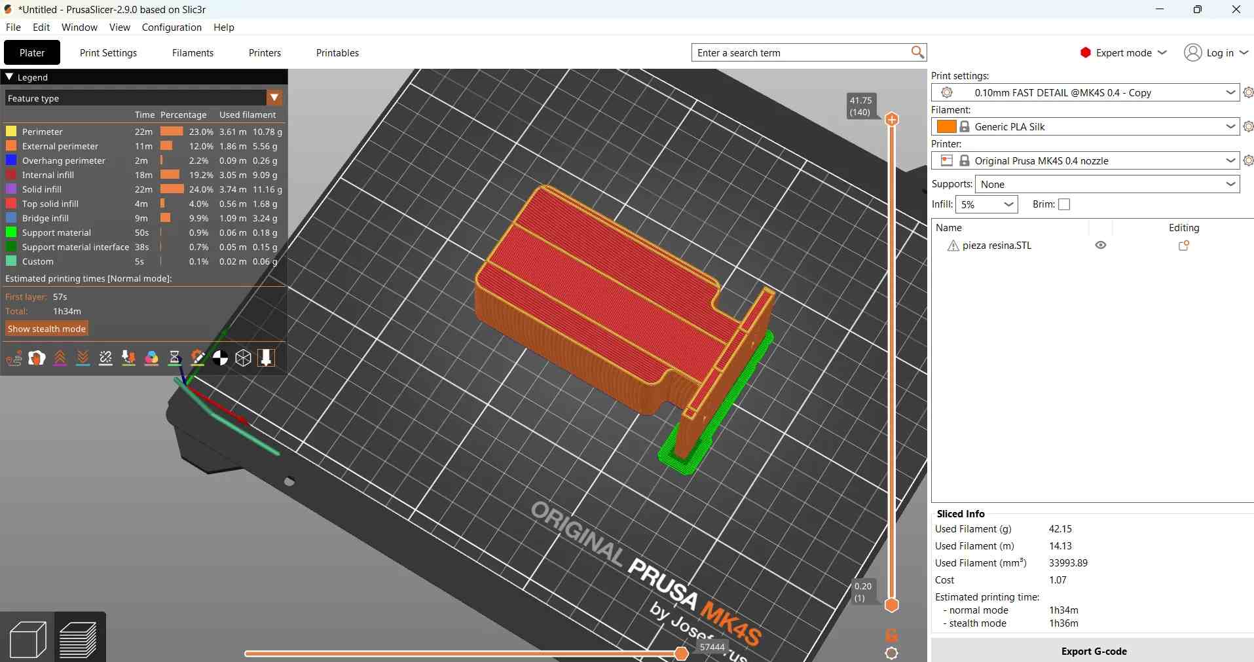Toggle Overhang perimeter feature row

tap(143, 160)
